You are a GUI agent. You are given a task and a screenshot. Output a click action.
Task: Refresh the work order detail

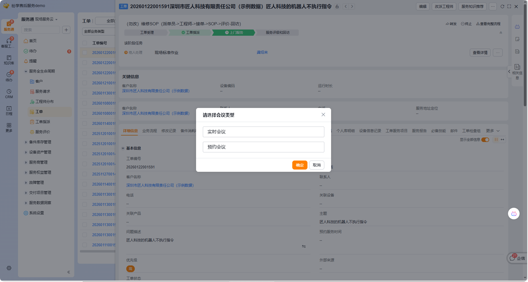pyautogui.click(x=502, y=6)
